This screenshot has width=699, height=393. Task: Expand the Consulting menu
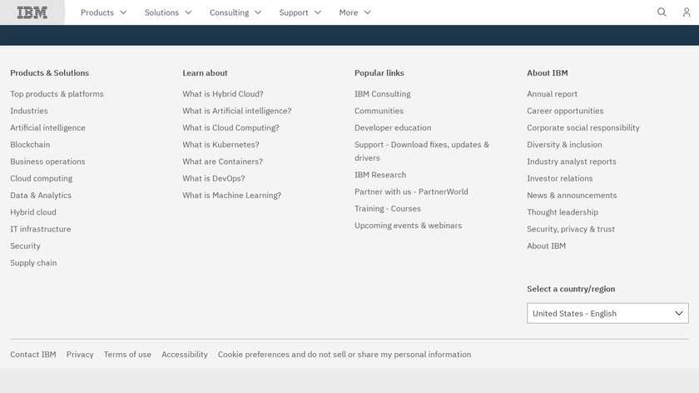point(235,12)
